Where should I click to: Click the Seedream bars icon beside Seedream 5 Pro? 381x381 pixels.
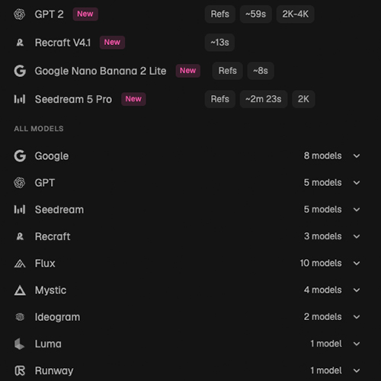[x=20, y=99]
